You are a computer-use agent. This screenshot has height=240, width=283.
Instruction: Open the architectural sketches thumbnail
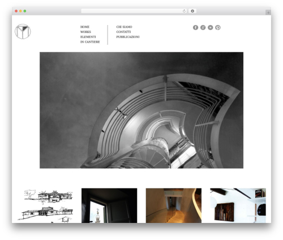[x=45, y=205]
